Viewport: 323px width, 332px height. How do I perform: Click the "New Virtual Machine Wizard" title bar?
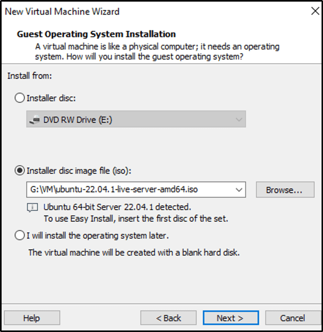pos(62,12)
